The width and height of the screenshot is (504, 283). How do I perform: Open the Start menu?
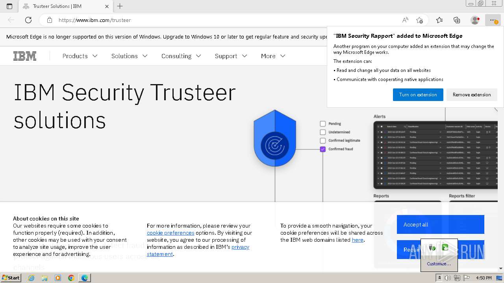[x=11, y=277]
